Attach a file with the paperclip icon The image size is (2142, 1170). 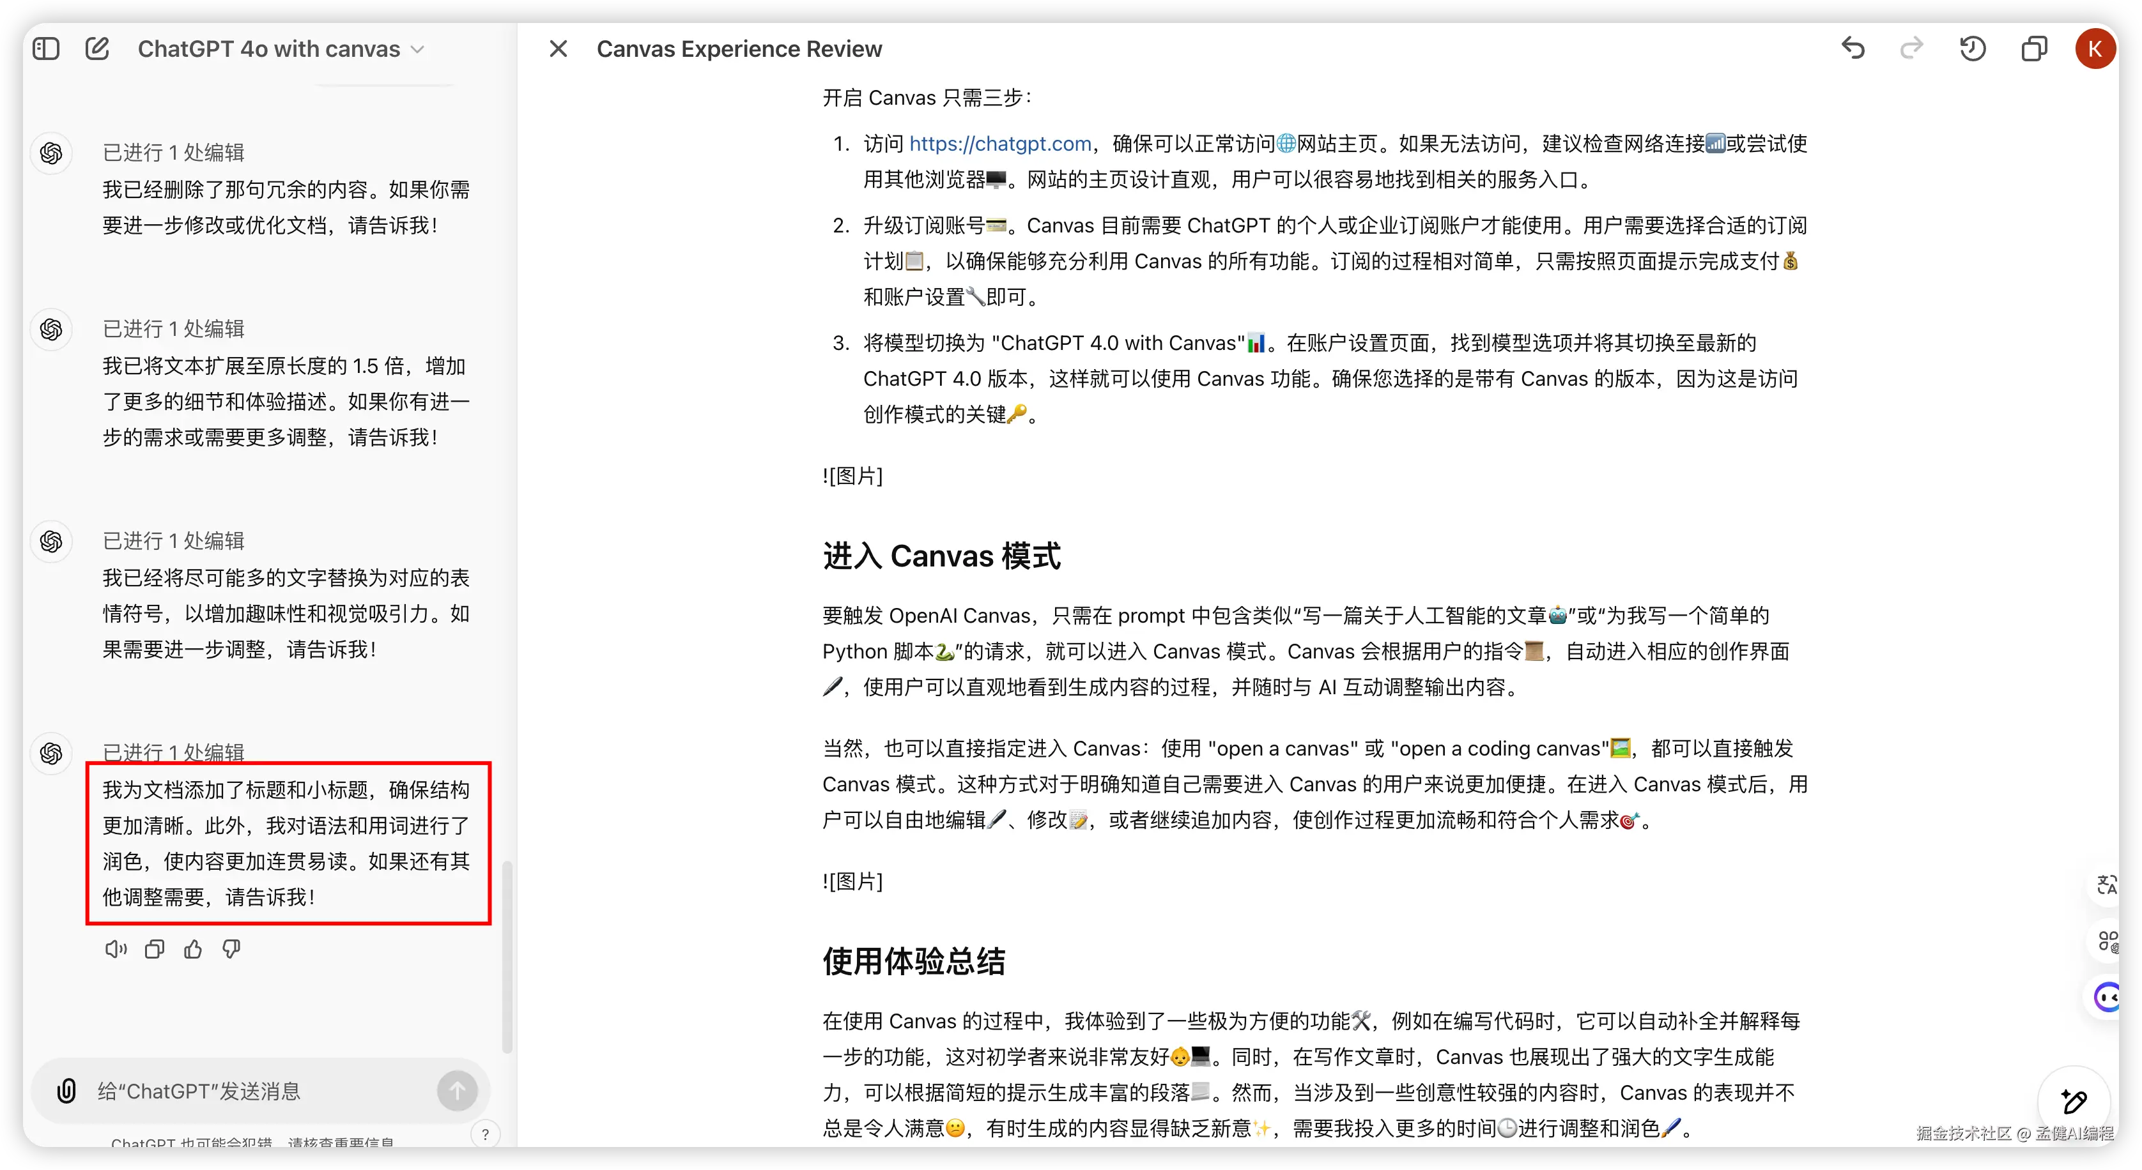coord(66,1090)
